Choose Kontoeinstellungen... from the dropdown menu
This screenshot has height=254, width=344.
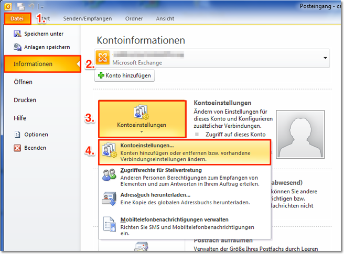185,152
